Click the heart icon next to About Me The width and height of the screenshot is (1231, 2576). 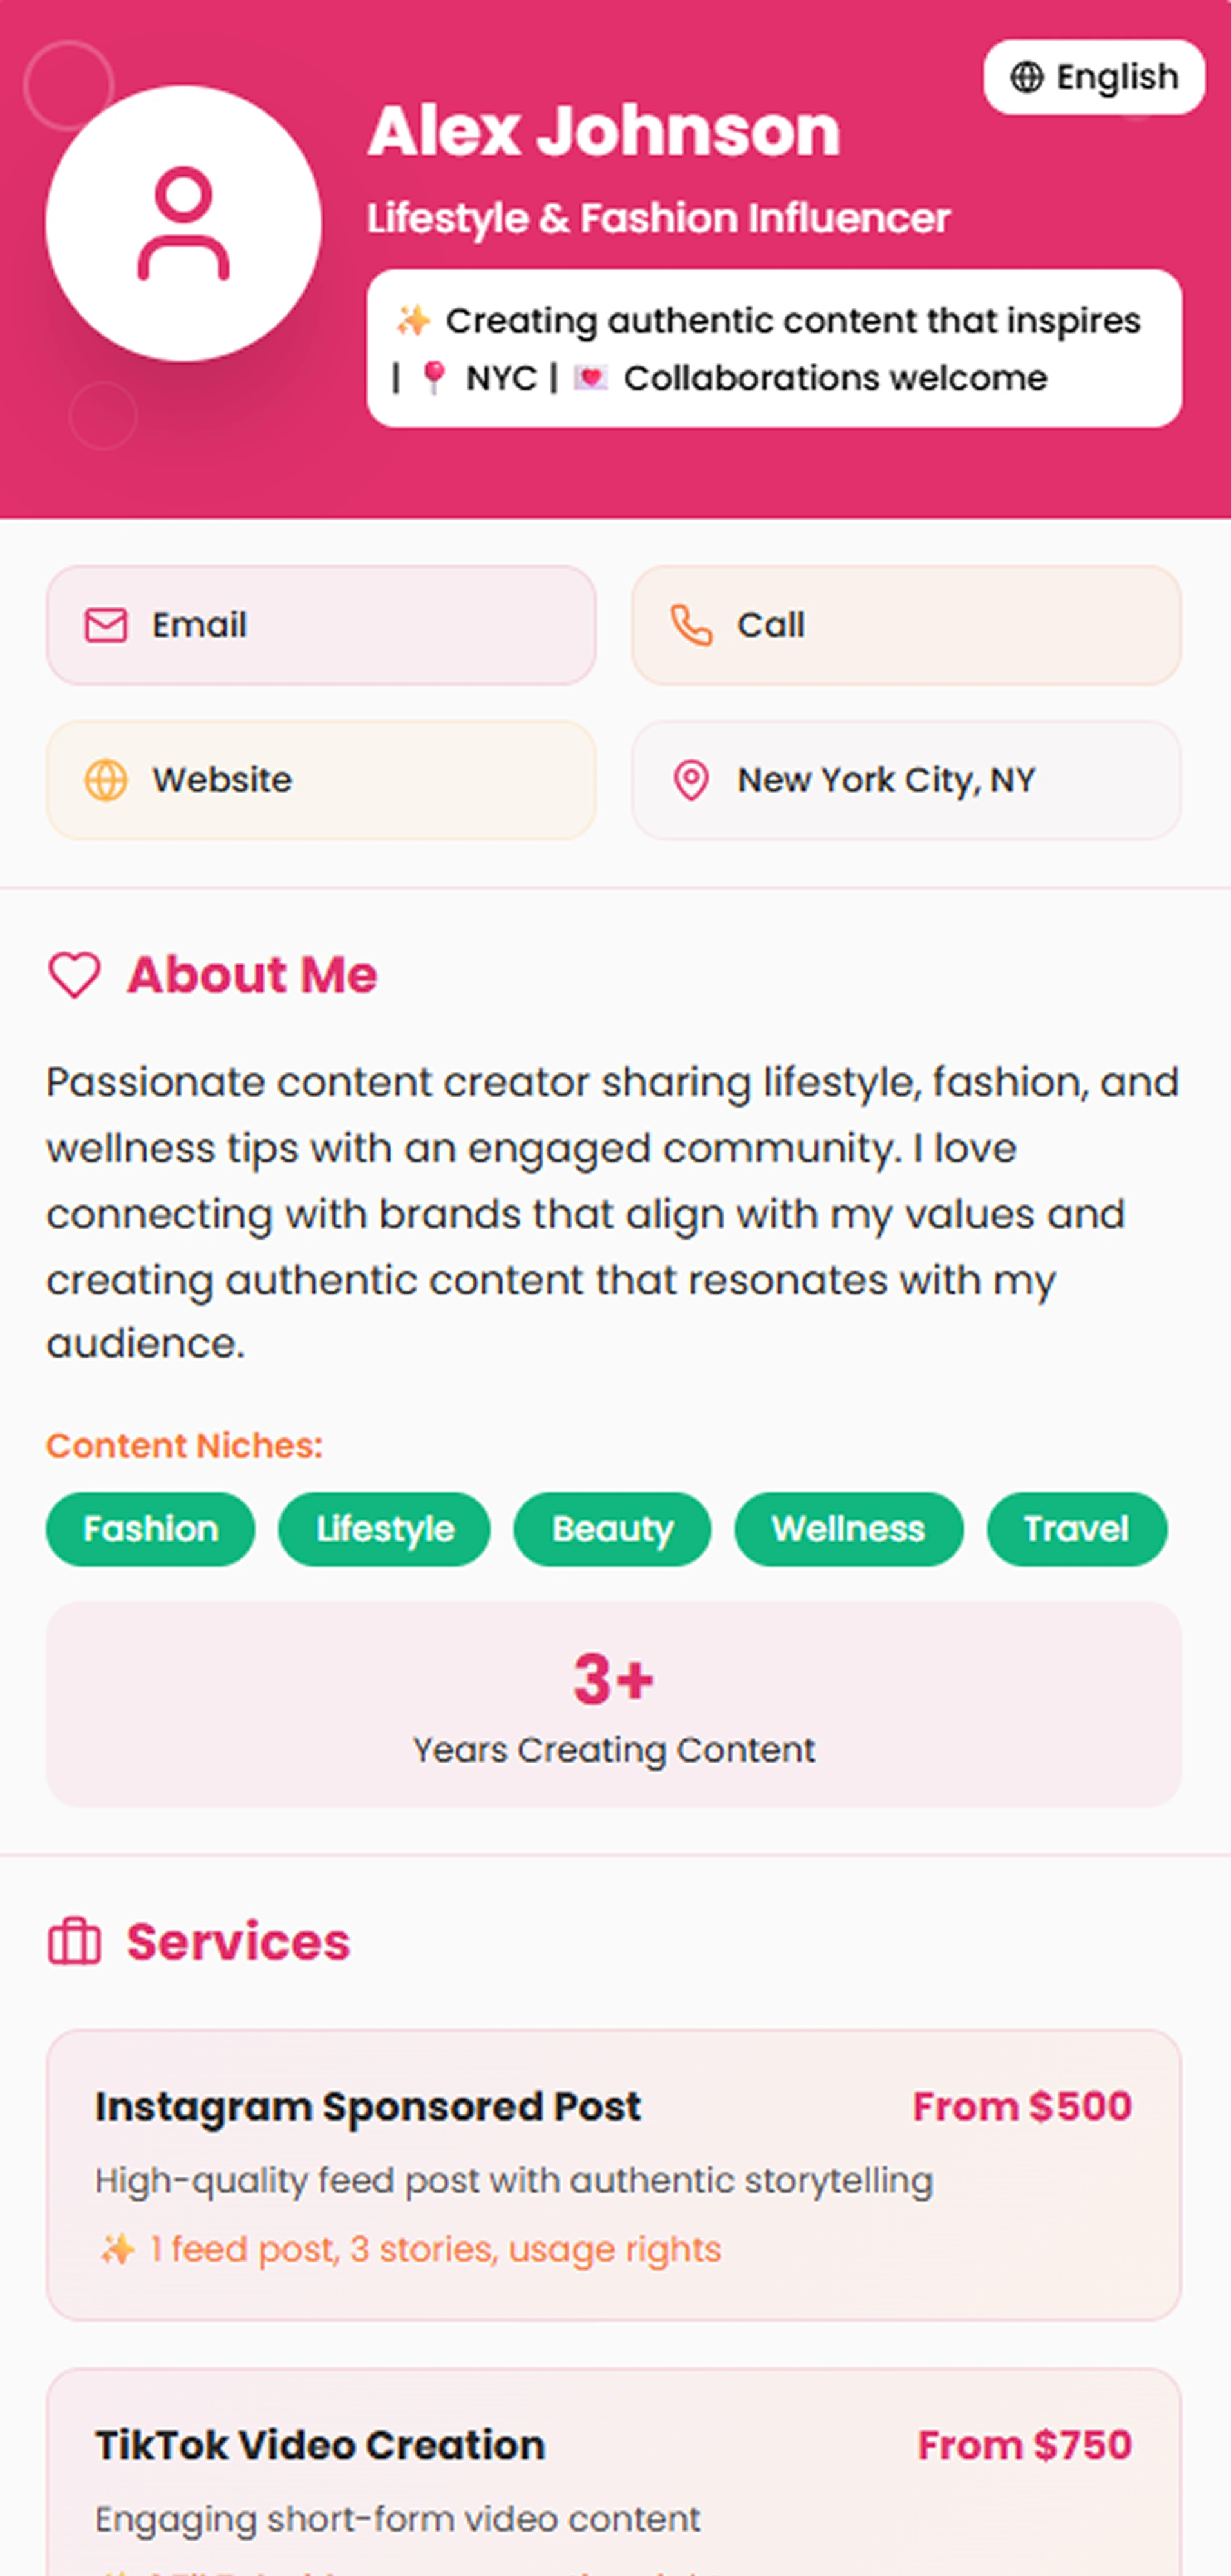pyautogui.click(x=74, y=975)
